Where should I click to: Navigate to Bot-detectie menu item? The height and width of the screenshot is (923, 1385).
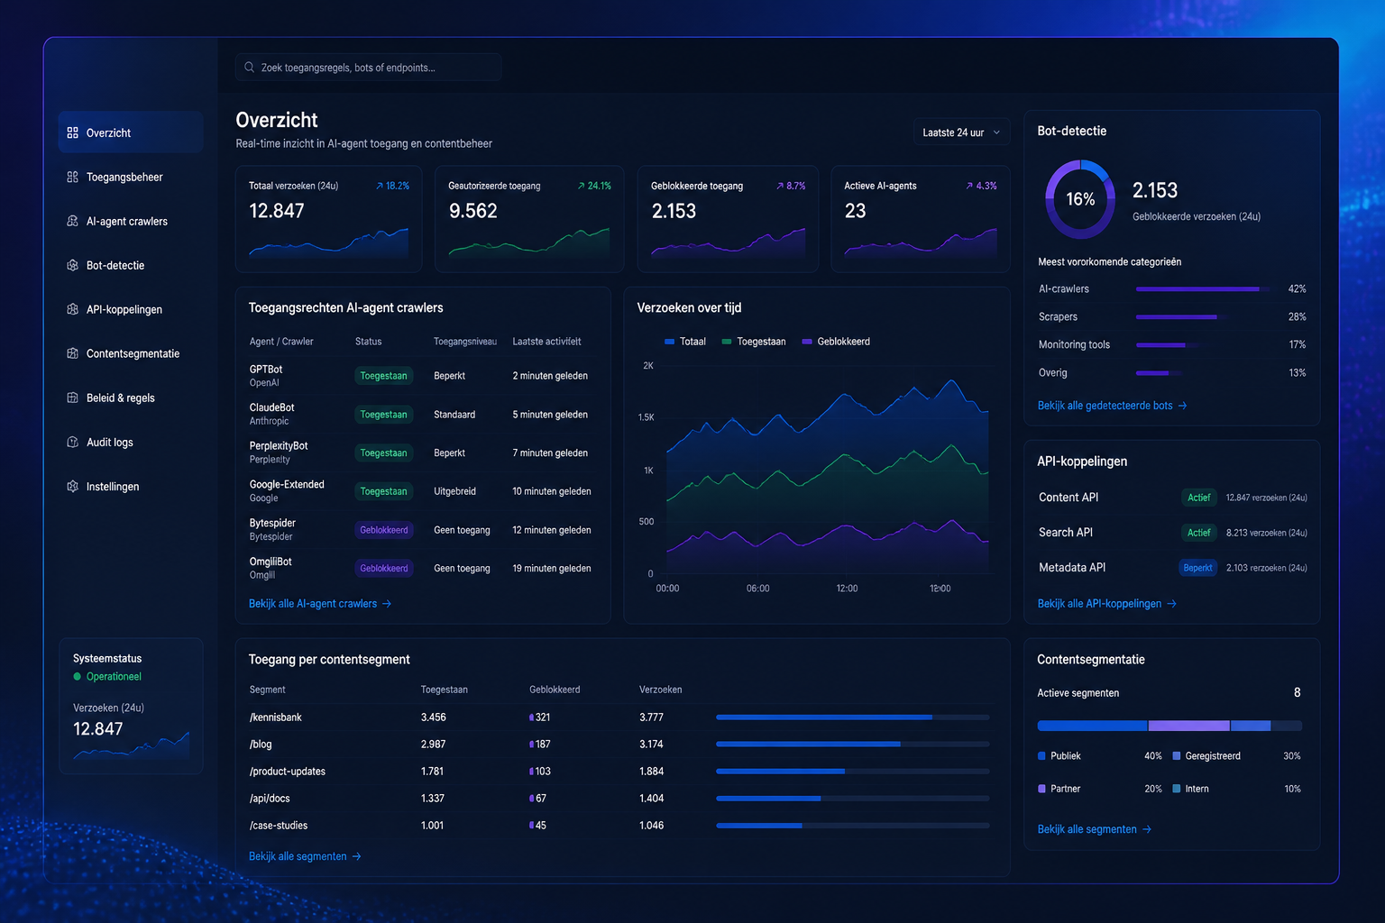(130, 265)
